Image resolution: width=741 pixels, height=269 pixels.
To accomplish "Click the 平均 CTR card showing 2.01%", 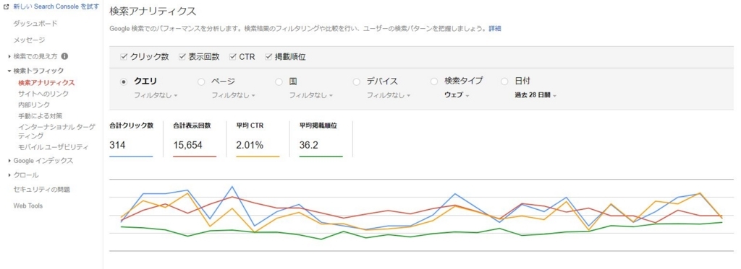I will point(258,138).
